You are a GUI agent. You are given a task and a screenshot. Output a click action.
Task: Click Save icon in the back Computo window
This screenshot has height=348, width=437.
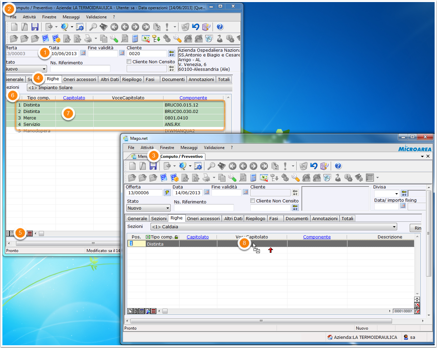pos(35,27)
